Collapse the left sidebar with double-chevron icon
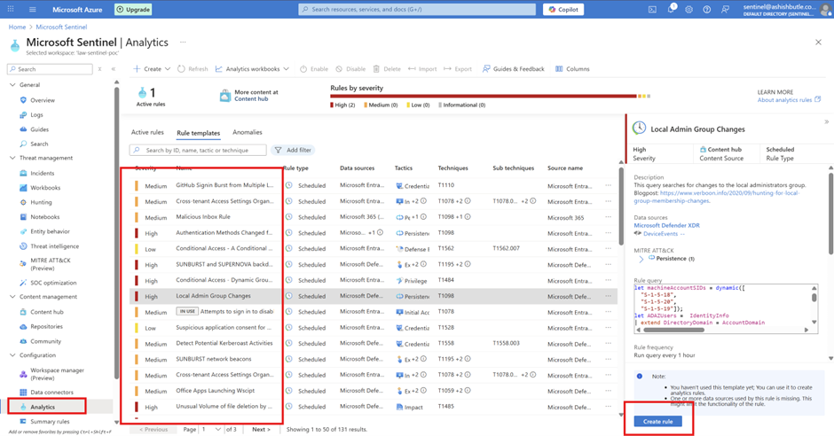Viewport: 834px width, 436px height. click(114, 69)
